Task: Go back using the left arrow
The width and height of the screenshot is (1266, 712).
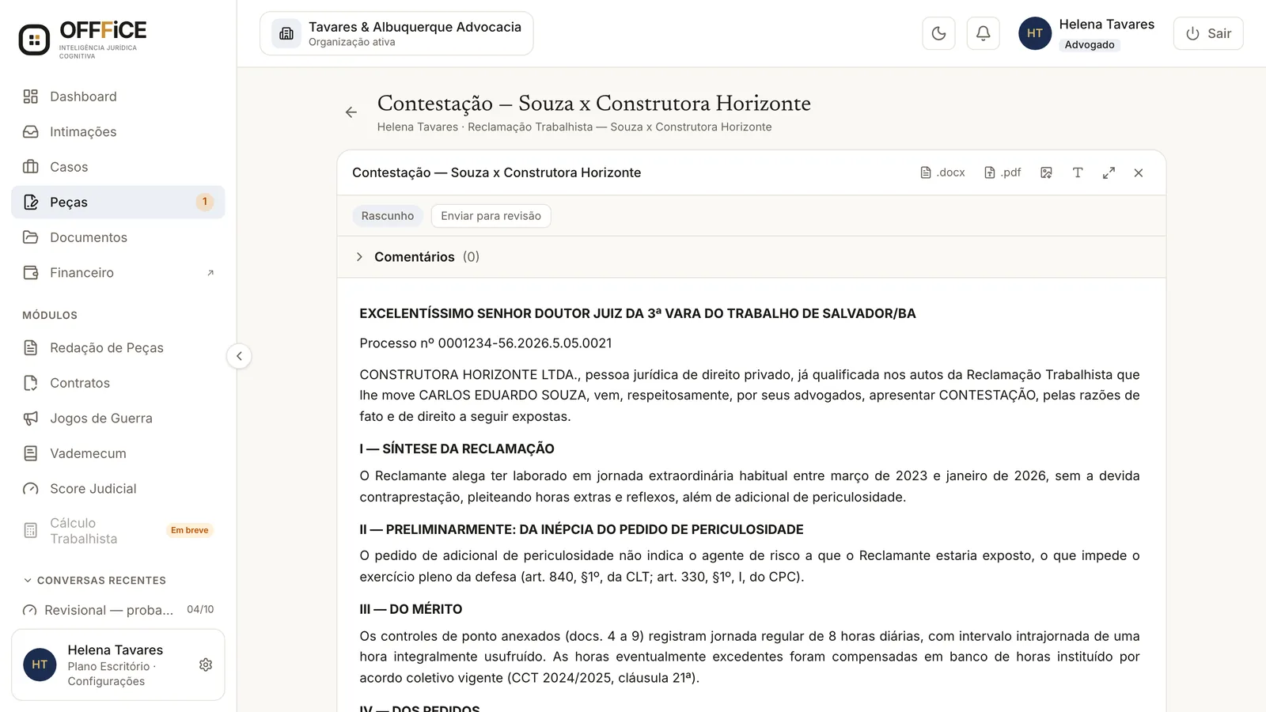Action: (x=351, y=112)
